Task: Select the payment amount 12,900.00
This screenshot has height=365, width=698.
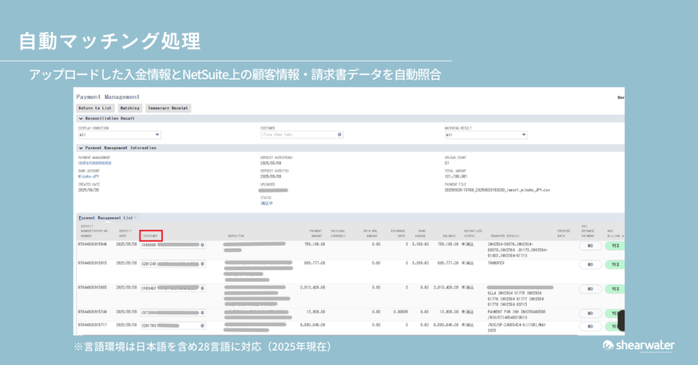Action: click(x=316, y=312)
